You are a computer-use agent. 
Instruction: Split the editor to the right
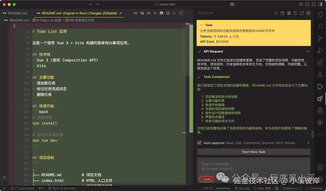[181, 13]
